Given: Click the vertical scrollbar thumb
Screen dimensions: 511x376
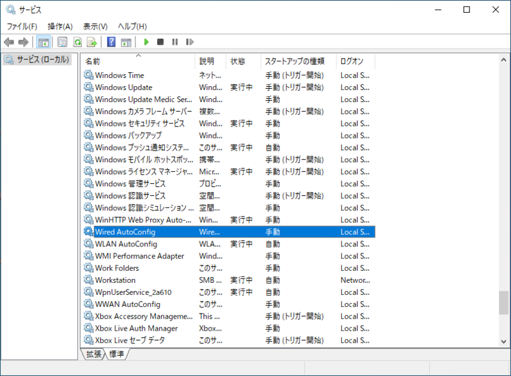Looking at the screenshot, I should tap(503, 303).
